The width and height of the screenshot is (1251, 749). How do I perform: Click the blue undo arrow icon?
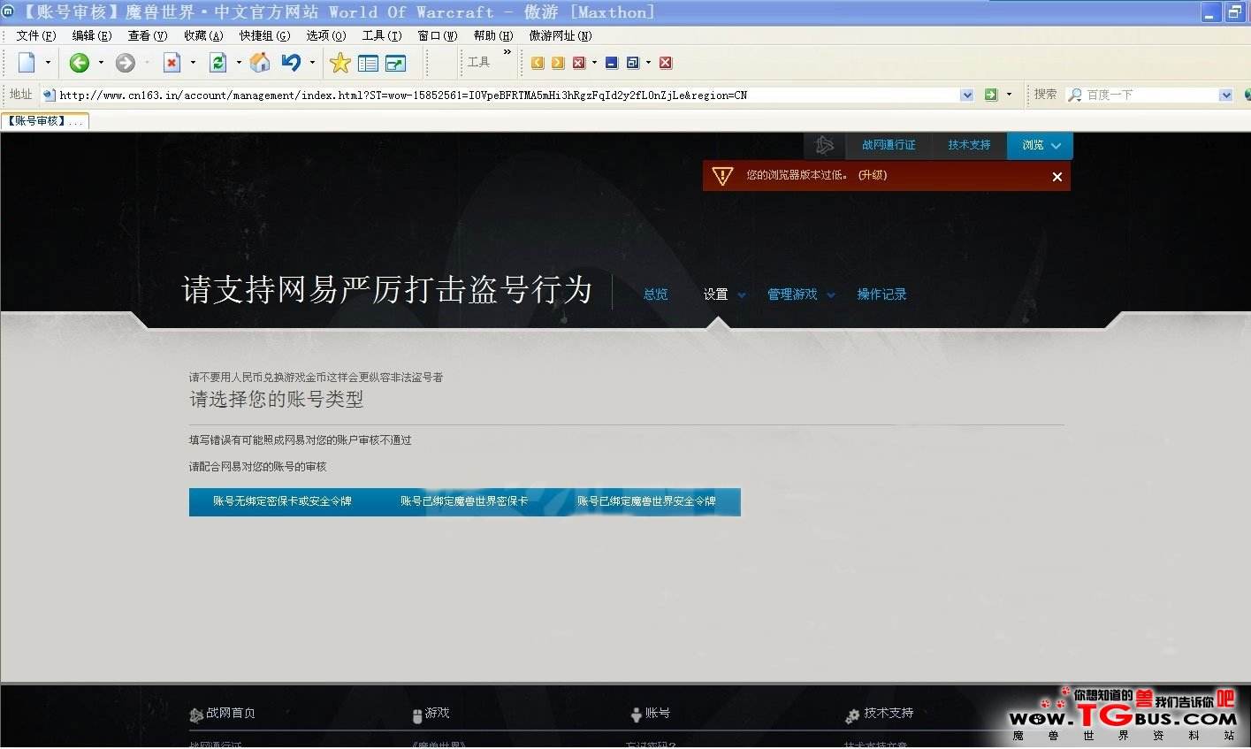(291, 63)
